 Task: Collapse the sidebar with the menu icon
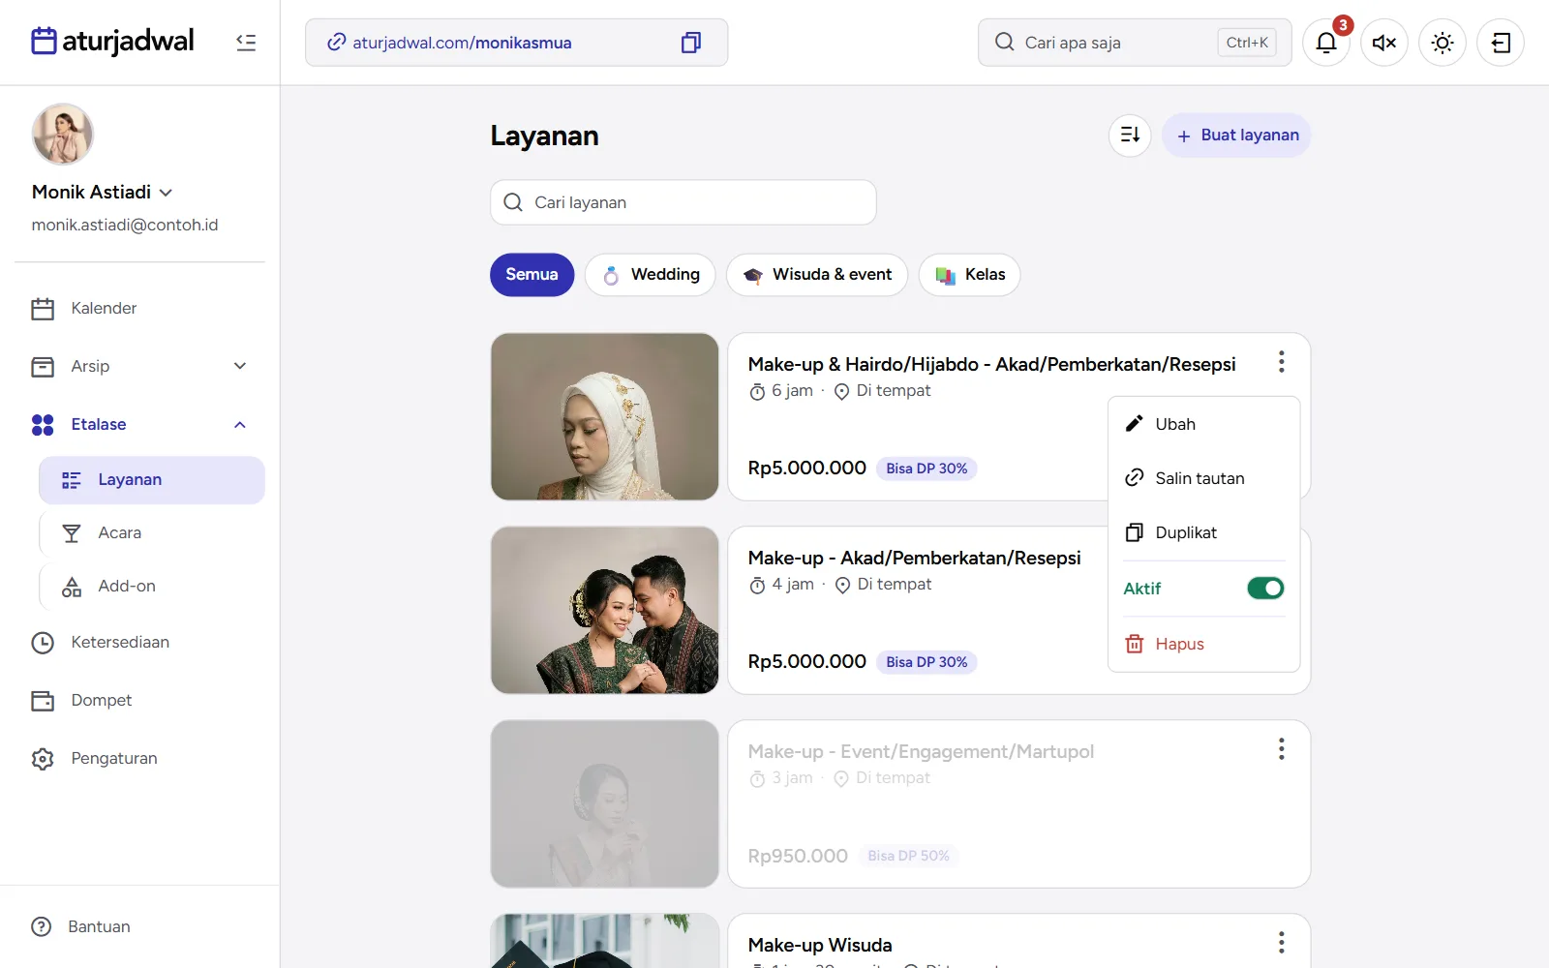[x=246, y=43]
